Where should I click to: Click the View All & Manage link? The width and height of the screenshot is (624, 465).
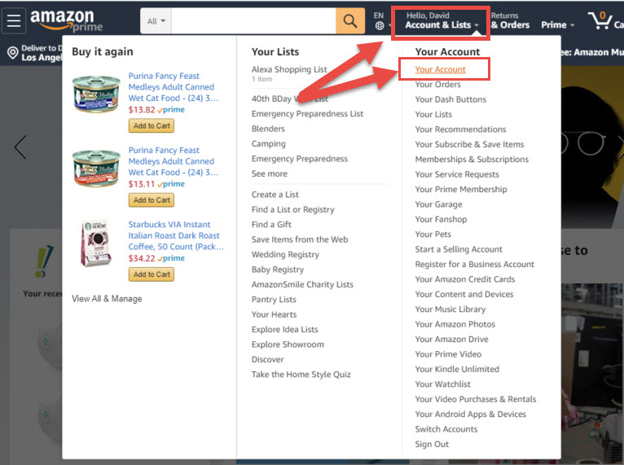tap(107, 299)
